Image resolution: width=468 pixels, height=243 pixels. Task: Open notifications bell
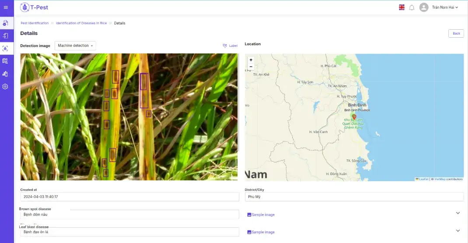(x=412, y=7)
